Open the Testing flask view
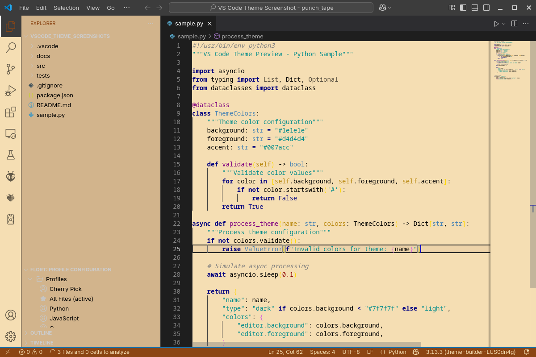The height and width of the screenshot is (357, 536). click(x=11, y=155)
